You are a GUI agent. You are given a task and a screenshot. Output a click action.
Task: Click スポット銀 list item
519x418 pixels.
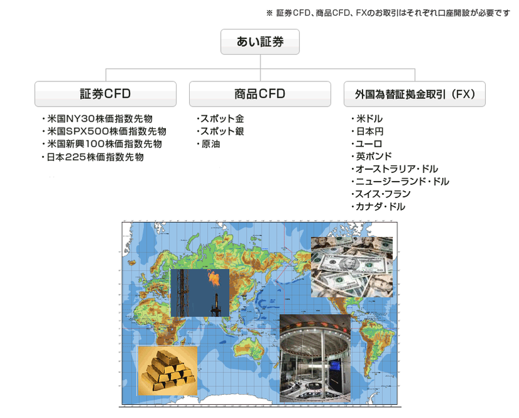tap(220, 131)
